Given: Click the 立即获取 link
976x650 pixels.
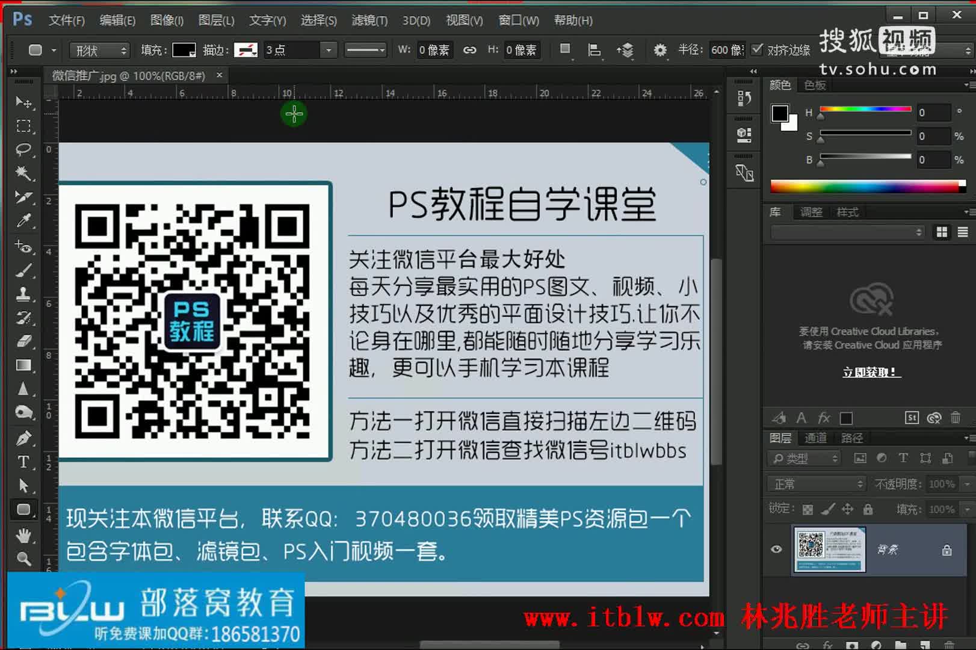Looking at the screenshot, I should [x=871, y=373].
